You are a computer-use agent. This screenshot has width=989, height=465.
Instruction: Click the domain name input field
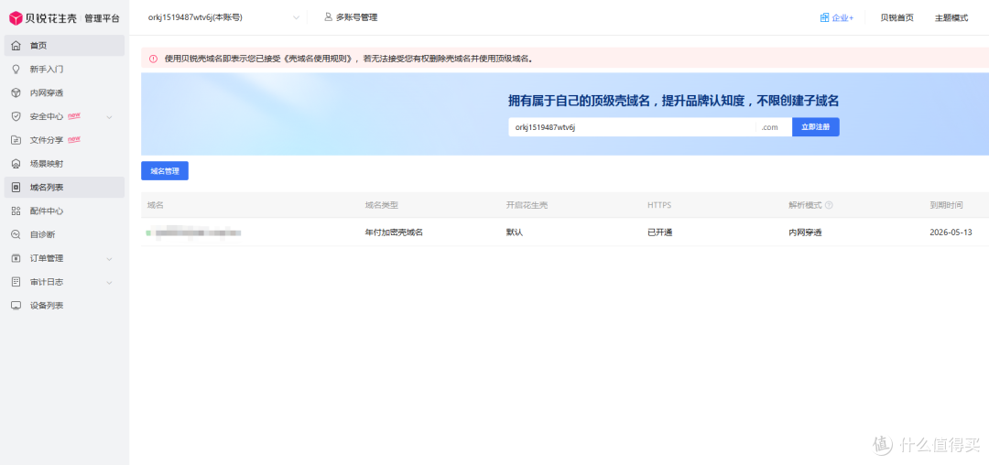(x=632, y=127)
